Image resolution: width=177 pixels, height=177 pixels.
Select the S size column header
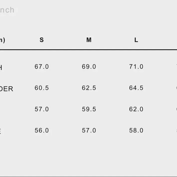pos(42,40)
